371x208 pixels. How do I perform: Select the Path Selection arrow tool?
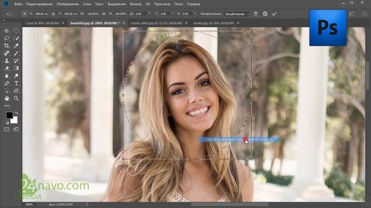pyautogui.click(x=6, y=91)
